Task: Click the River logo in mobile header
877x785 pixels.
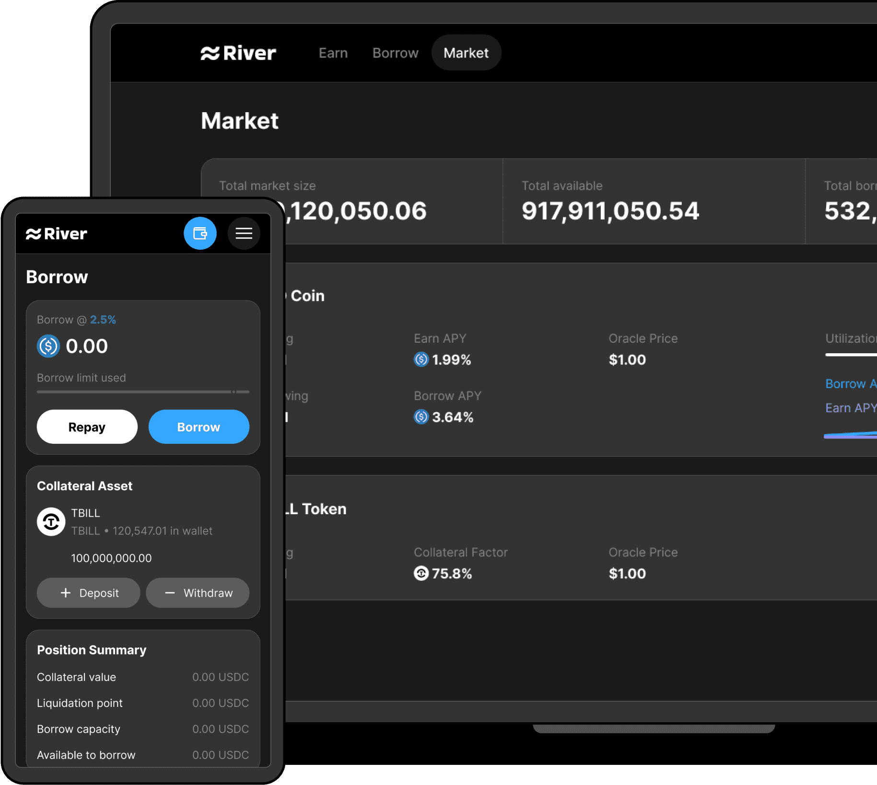Action: point(56,234)
